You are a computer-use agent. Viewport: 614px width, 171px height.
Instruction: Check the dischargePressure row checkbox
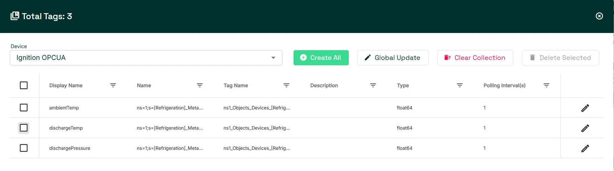tap(24, 148)
